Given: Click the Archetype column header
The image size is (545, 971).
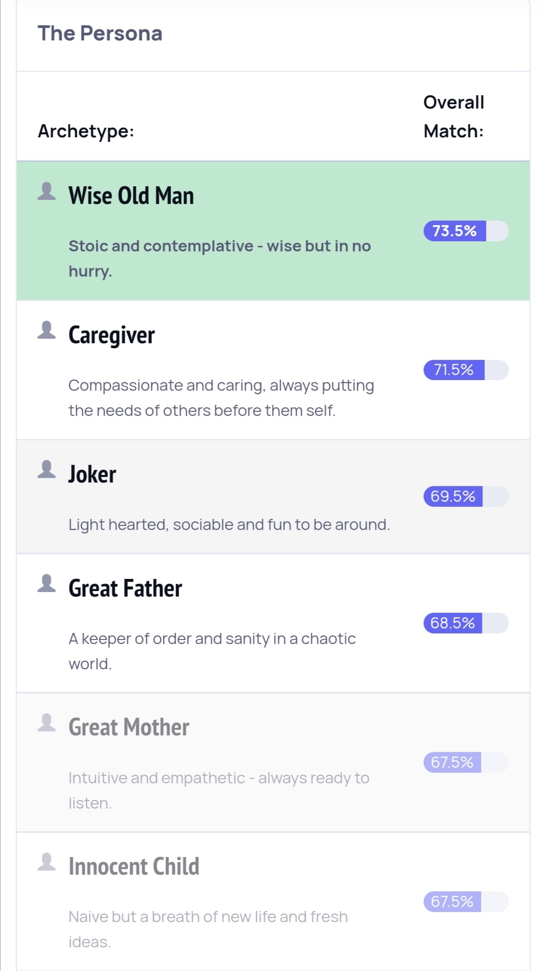Looking at the screenshot, I should click(86, 131).
